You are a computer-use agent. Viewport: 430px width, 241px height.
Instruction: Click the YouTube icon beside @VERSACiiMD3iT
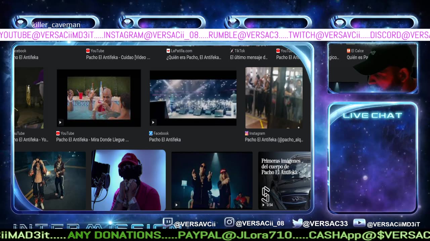click(359, 223)
